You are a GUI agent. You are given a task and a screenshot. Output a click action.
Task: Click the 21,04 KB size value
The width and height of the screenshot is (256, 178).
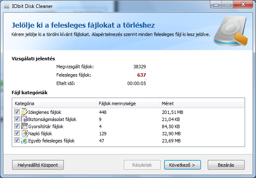(x=171, y=119)
